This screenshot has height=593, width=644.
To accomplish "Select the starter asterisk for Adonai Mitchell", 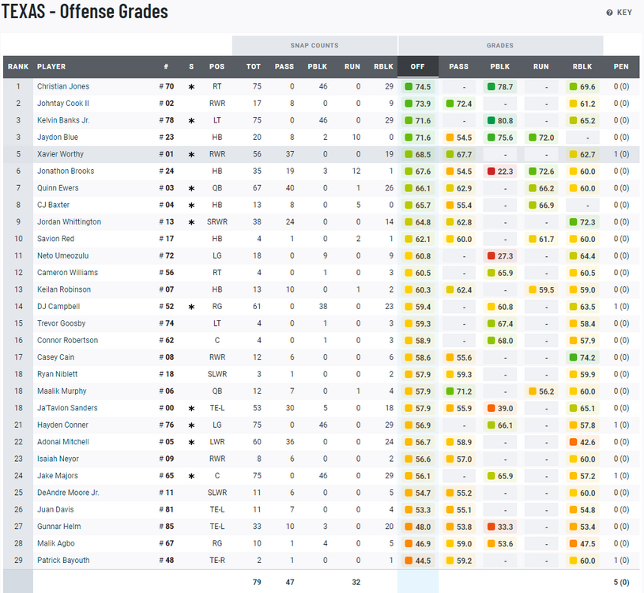I will pos(191,443).
